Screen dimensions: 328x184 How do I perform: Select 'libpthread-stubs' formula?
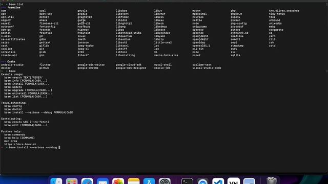129,33
